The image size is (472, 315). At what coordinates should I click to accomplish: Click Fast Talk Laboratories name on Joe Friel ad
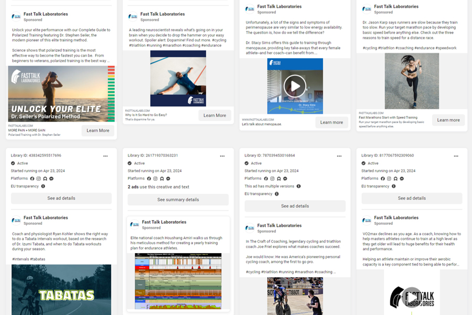tap(280, 225)
